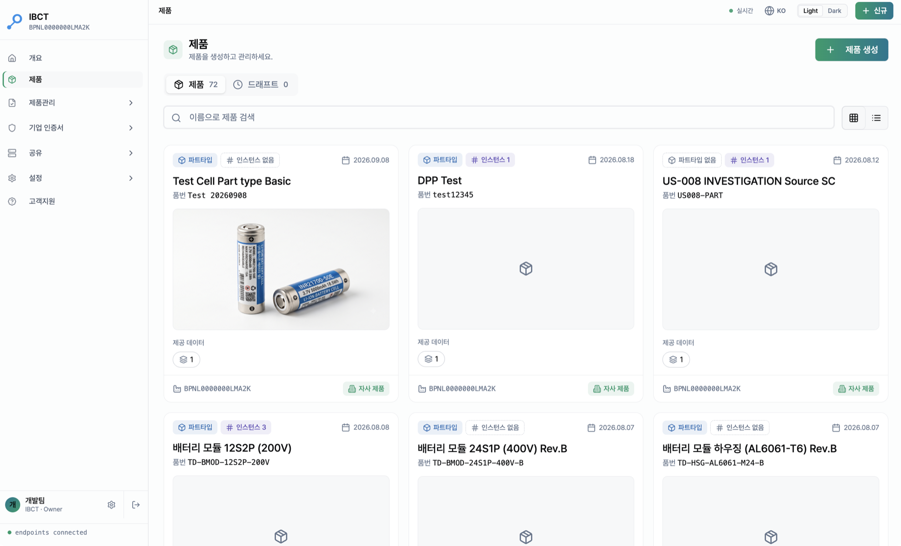
Task: Click the home icon beside 개요
Action: tap(12, 58)
